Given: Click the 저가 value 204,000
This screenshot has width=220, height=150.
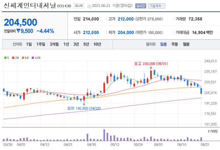Looking at the screenshot, I should tap(126, 33).
